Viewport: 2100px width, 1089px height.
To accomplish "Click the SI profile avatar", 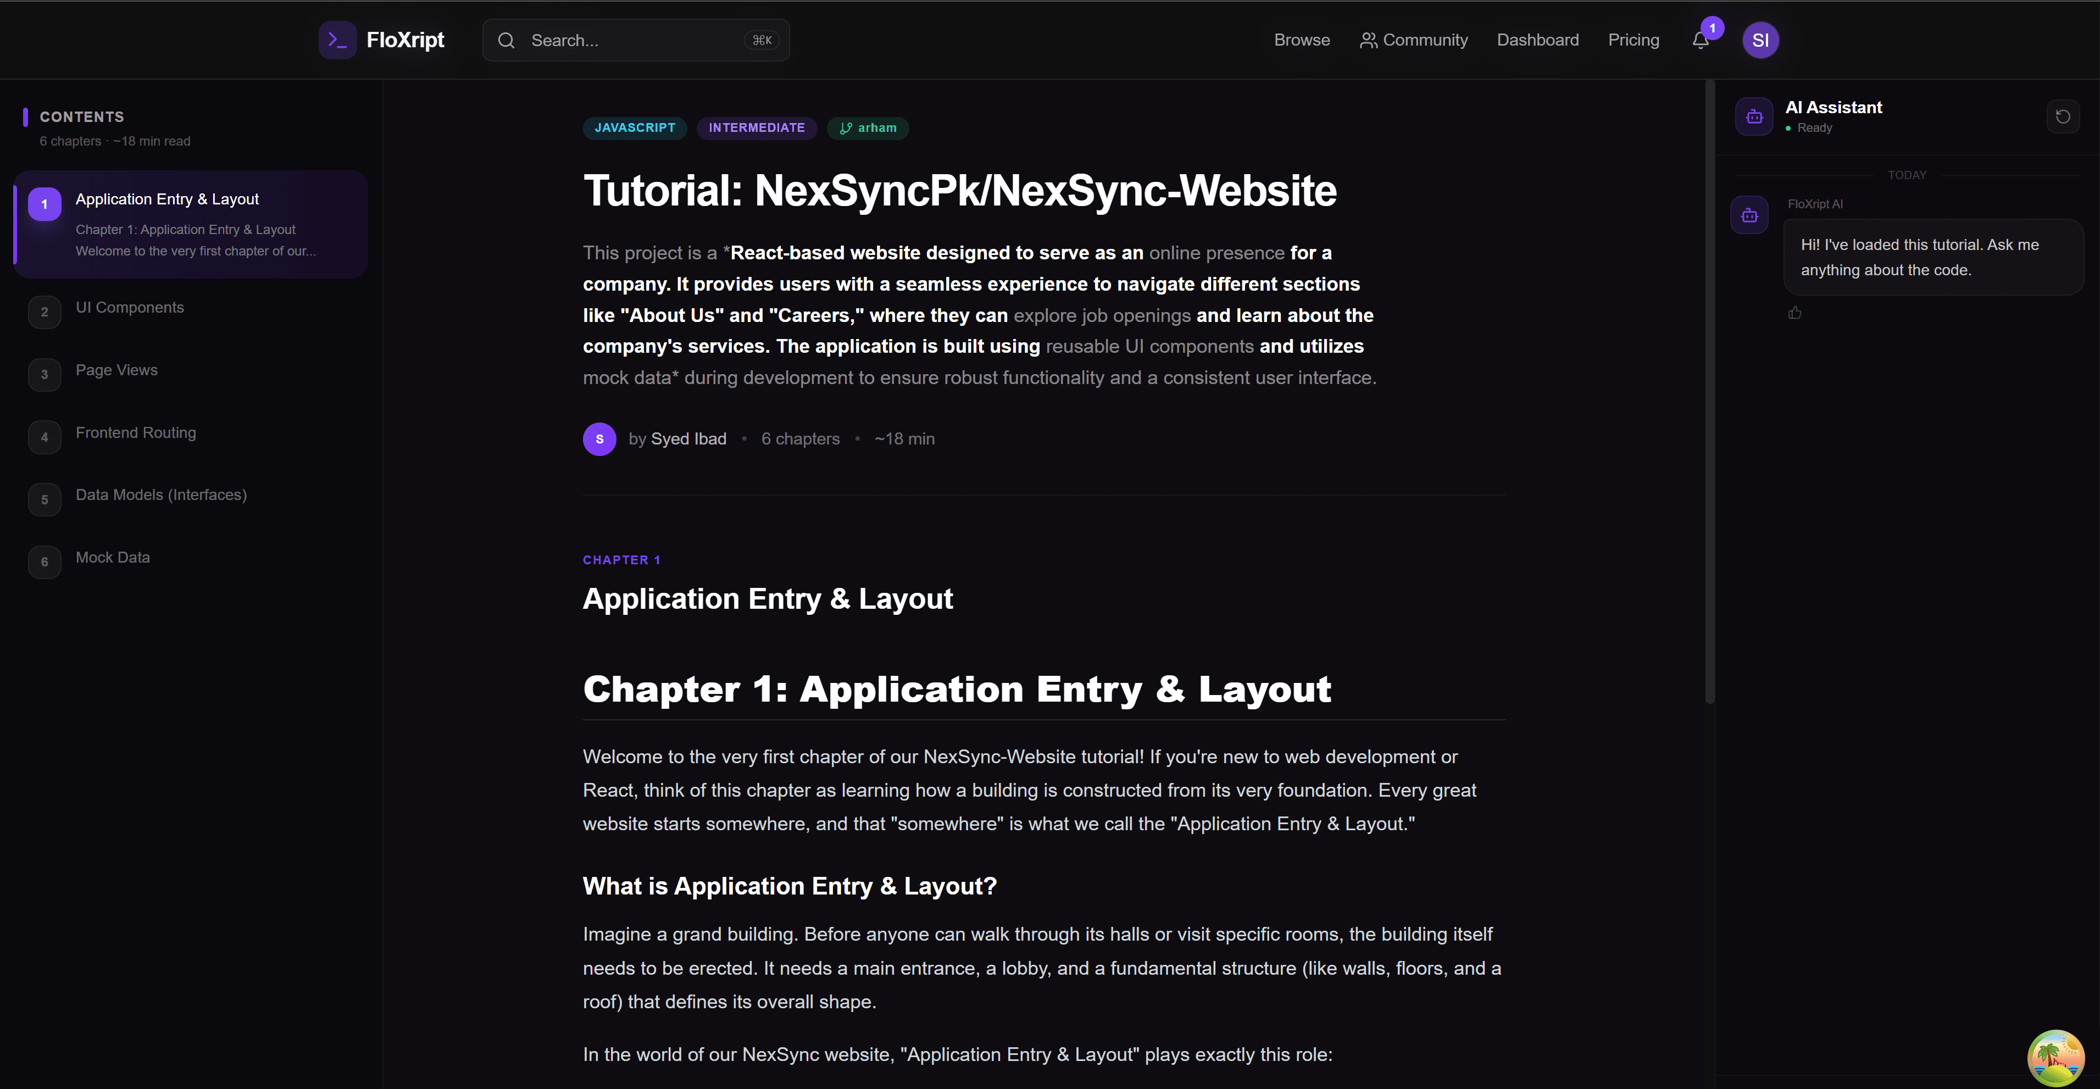I will pos(1760,39).
